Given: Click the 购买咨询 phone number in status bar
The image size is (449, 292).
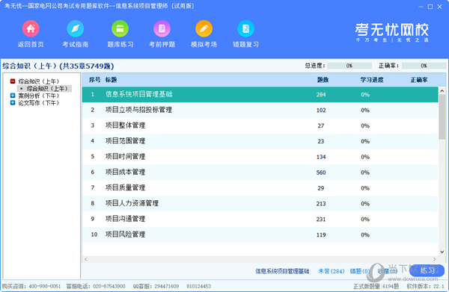Looking at the screenshot, I should (45, 286).
